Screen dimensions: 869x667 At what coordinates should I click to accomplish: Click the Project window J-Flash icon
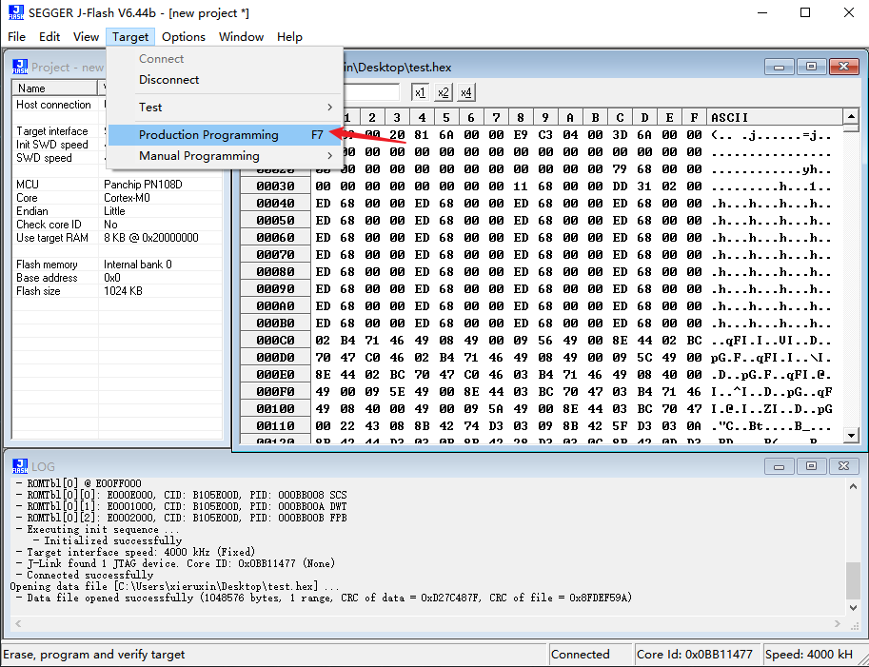click(x=20, y=67)
